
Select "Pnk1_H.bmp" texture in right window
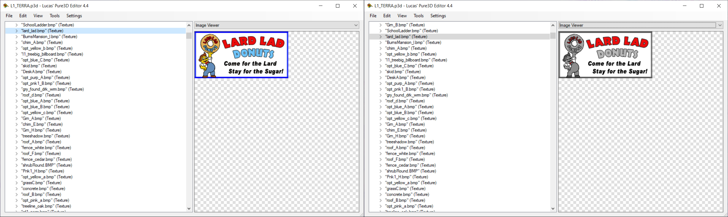point(407,177)
